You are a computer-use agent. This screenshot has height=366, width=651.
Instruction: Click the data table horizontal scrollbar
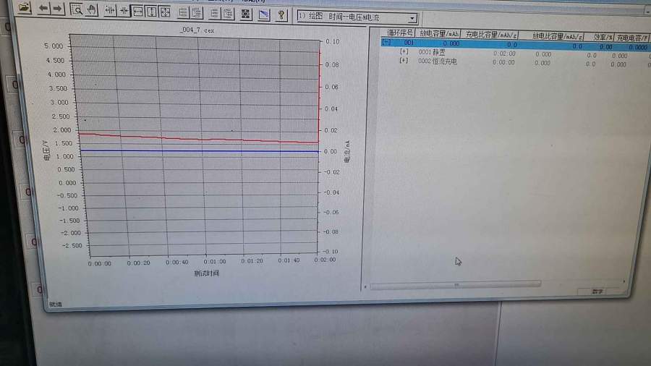point(456,285)
